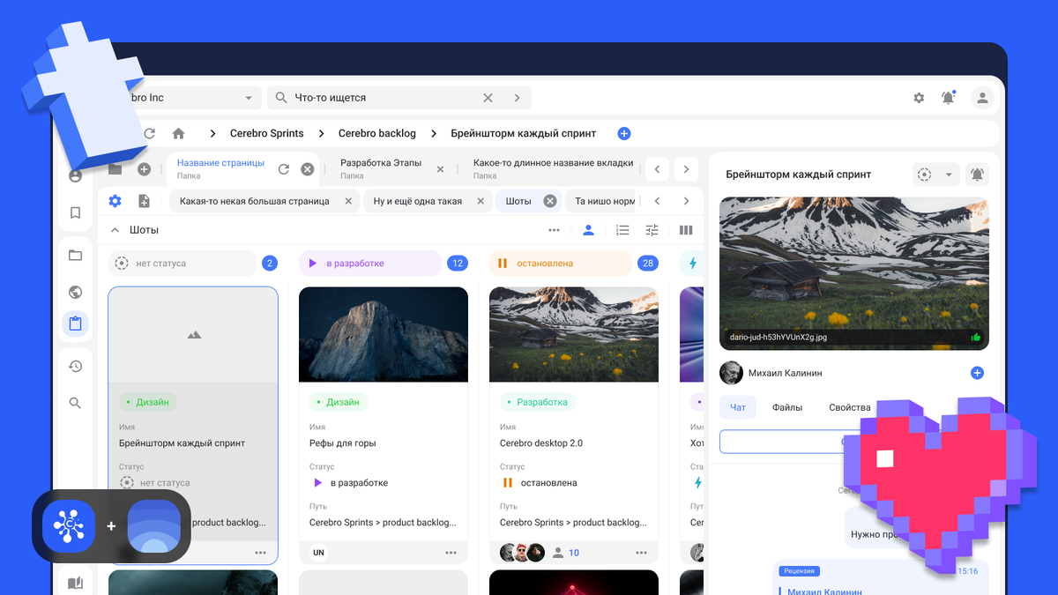Open more options dots in Шоты header
Viewport: 1058px width, 595px height.
click(x=554, y=230)
